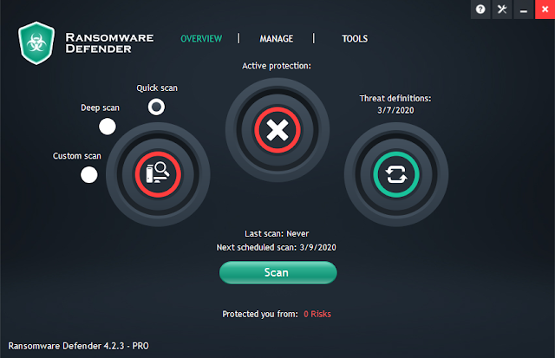Click the red 0 Risks link
Image resolution: width=555 pixels, height=358 pixels.
[317, 314]
